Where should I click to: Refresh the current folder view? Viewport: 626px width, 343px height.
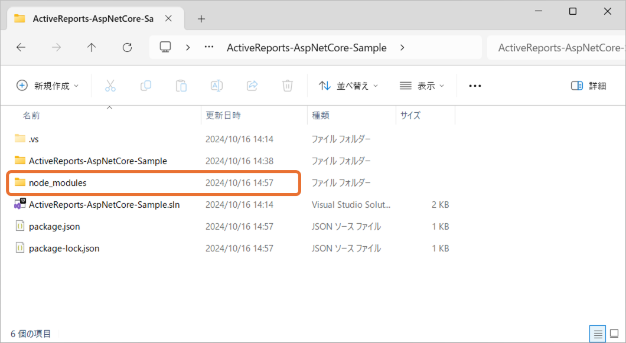point(127,47)
